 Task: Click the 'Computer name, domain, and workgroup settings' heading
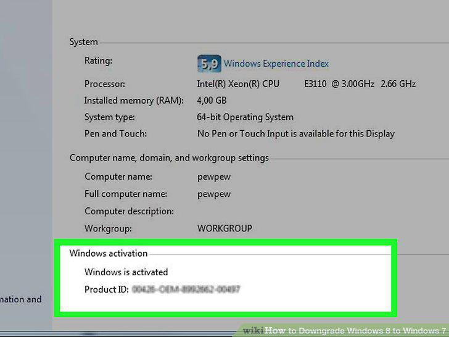pyautogui.click(x=169, y=158)
